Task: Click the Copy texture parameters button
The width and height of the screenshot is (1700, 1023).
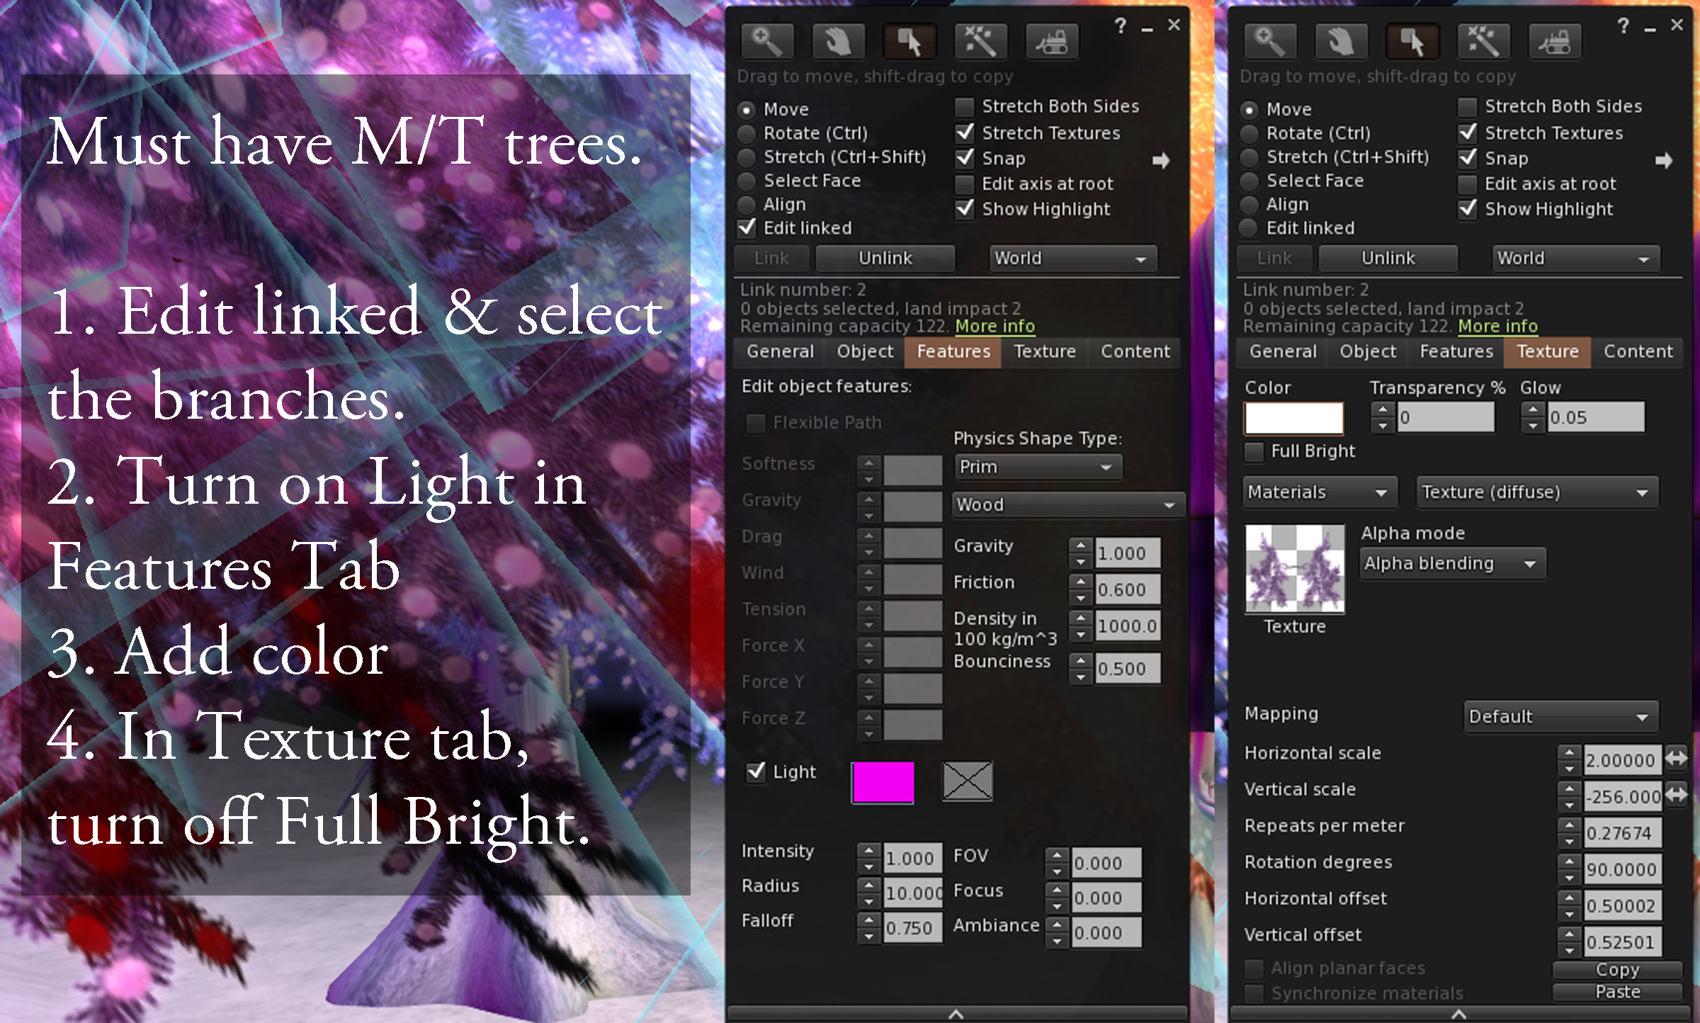Action: [x=1617, y=969]
